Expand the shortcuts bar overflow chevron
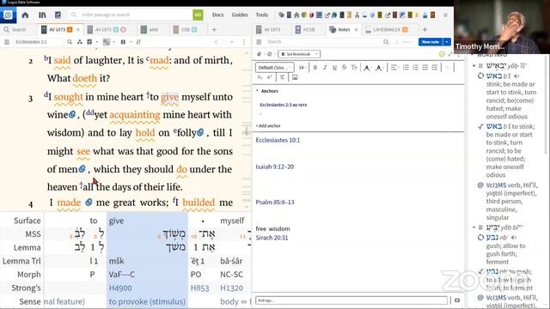This screenshot has width=550, height=309. tap(445, 15)
